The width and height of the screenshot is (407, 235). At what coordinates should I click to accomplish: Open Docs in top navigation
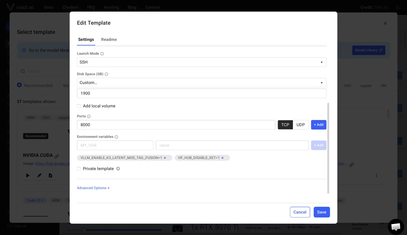[x=49, y=7]
